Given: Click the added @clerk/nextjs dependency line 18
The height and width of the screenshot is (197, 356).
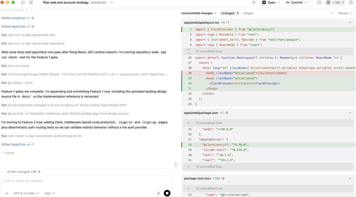Looking at the screenshot, I should point(268,145).
